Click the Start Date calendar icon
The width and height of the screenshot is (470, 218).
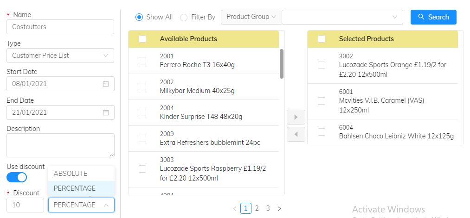[x=106, y=84]
